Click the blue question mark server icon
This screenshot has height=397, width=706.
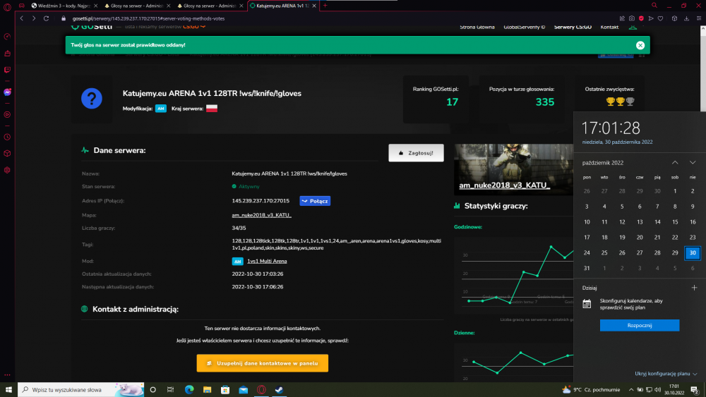pos(92,99)
